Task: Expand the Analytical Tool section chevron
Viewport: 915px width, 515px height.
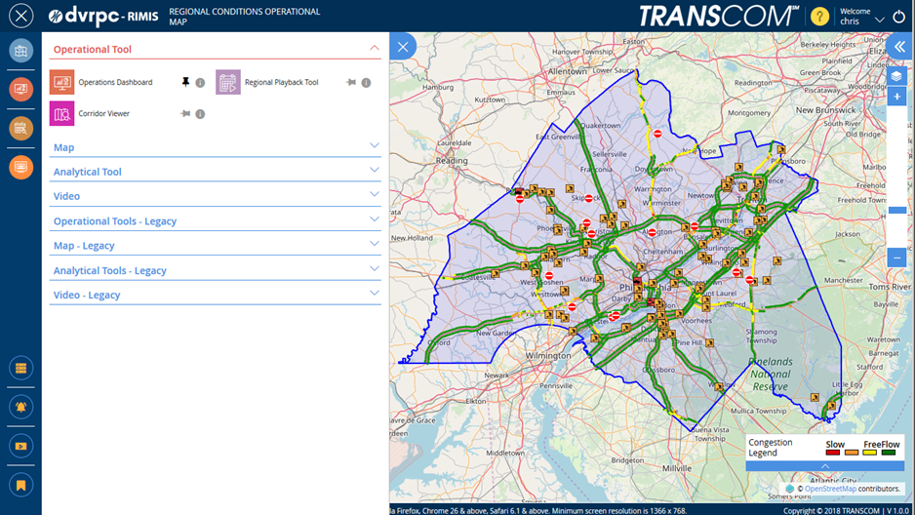Action: pyautogui.click(x=375, y=170)
